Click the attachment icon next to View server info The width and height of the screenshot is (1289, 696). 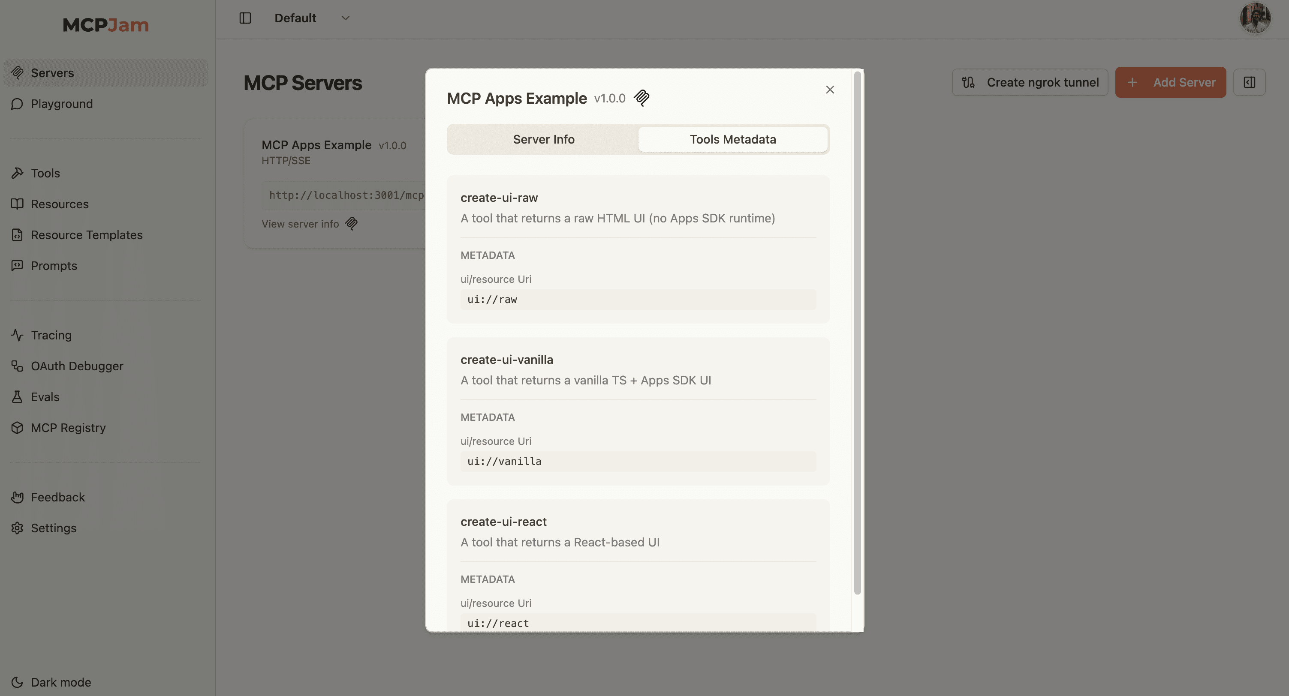tap(351, 224)
